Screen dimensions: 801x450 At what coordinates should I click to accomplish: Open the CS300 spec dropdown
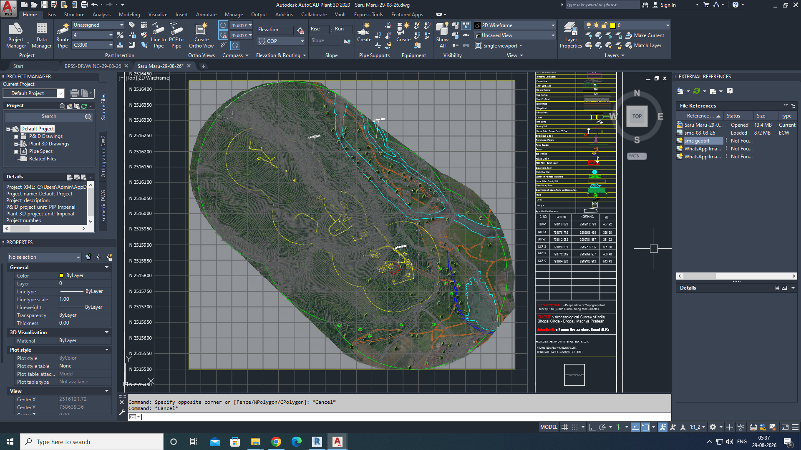click(x=93, y=45)
